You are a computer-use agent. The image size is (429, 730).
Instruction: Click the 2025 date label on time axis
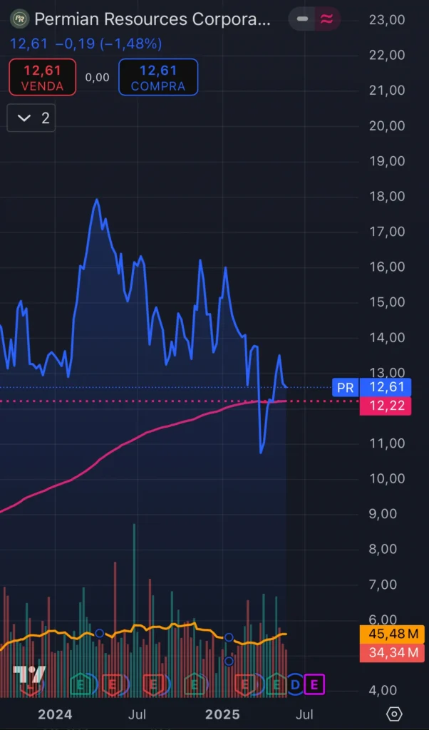pyautogui.click(x=222, y=714)
